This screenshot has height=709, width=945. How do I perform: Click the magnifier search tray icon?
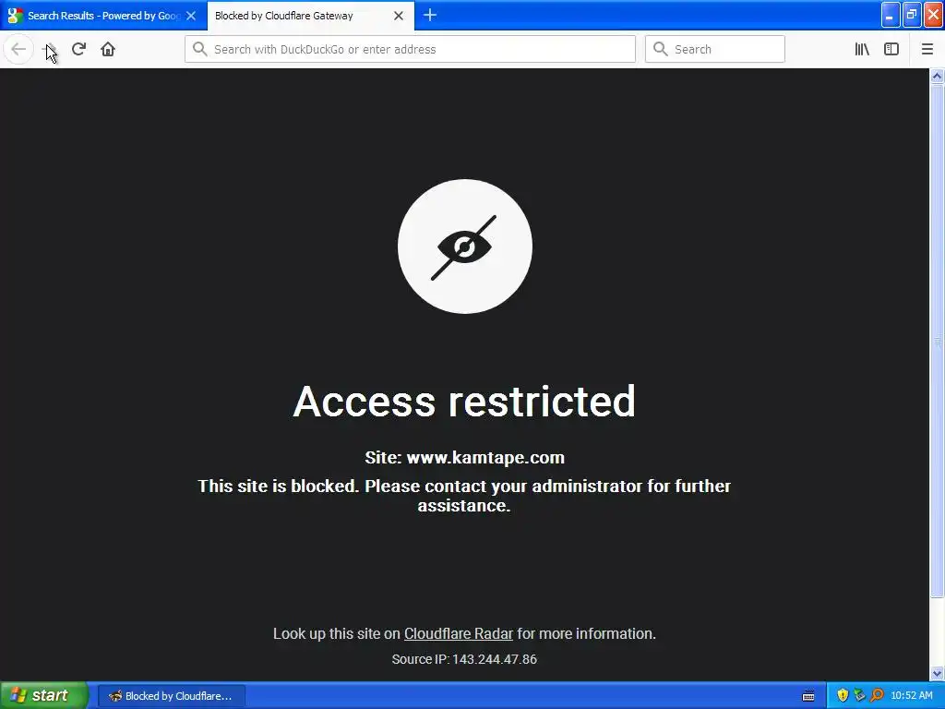click(877, 695)
